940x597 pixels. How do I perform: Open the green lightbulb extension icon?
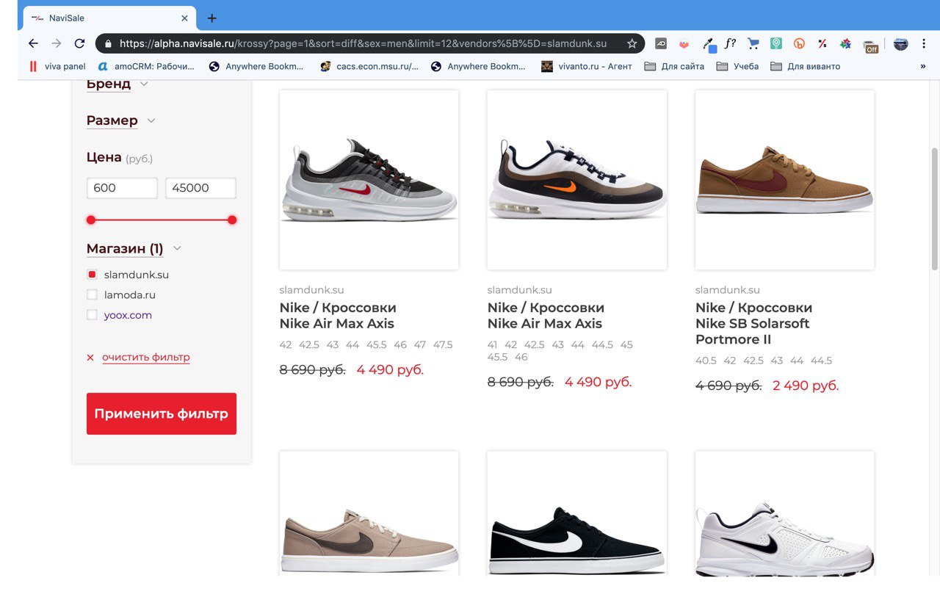click(776, 43)
